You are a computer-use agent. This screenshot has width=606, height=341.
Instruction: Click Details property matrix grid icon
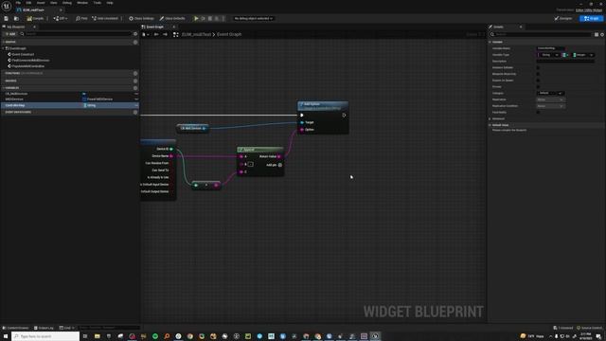(597, 34)
